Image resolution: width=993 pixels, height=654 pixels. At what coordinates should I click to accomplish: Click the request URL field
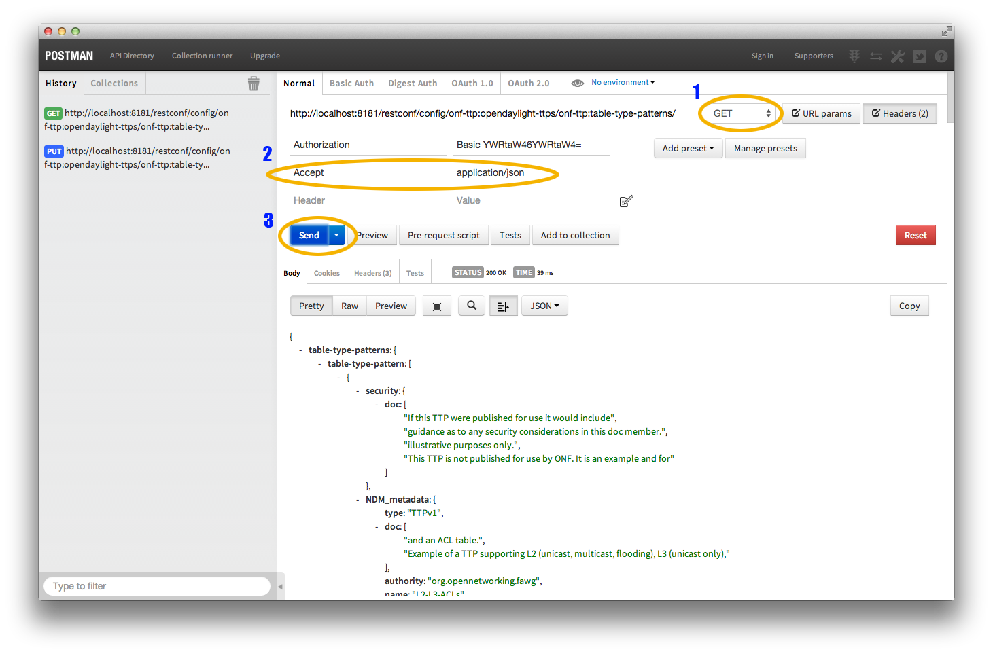[494, 113]
